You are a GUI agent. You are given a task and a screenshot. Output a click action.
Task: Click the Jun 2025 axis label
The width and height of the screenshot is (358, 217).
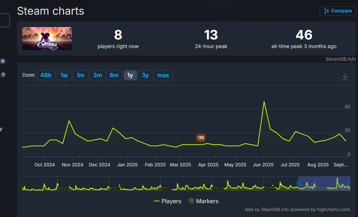pos(263,165)
